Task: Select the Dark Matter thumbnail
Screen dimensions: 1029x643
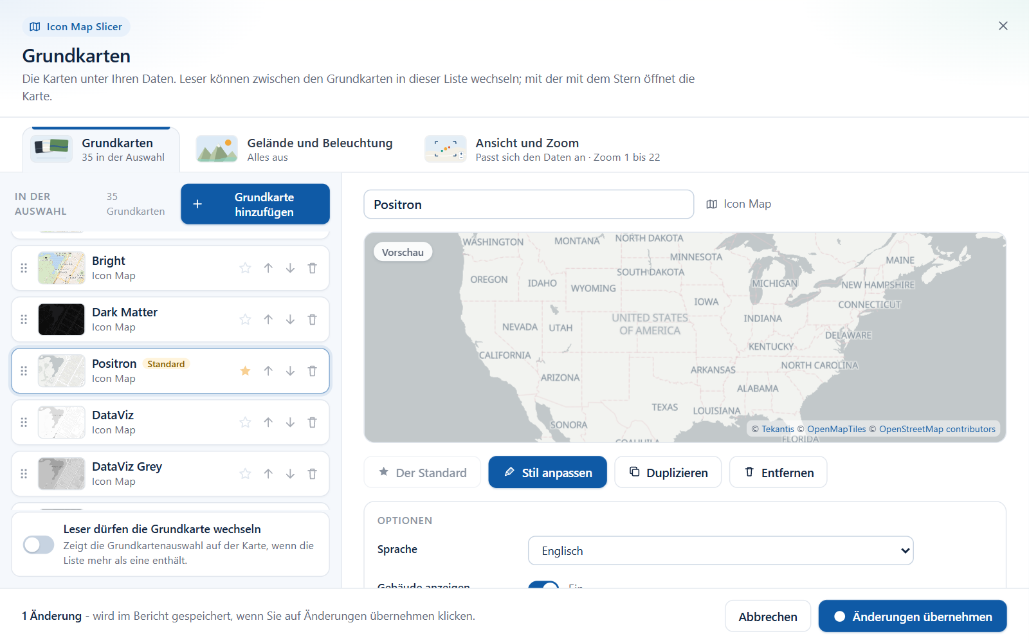Action: [x=61, y=320]
